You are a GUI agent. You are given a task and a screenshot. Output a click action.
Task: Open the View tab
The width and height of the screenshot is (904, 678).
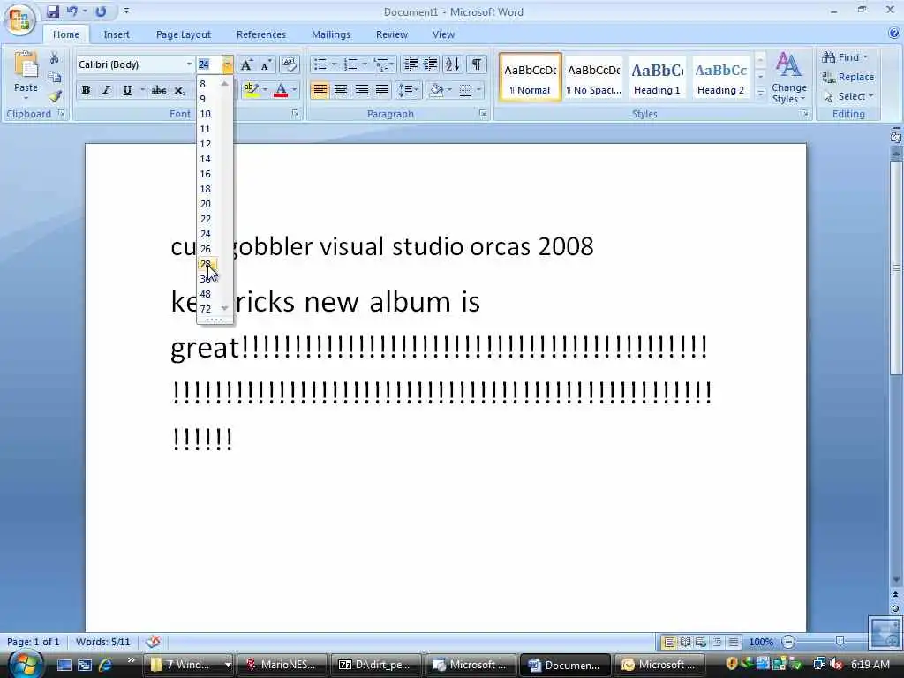tap(443, 34)
